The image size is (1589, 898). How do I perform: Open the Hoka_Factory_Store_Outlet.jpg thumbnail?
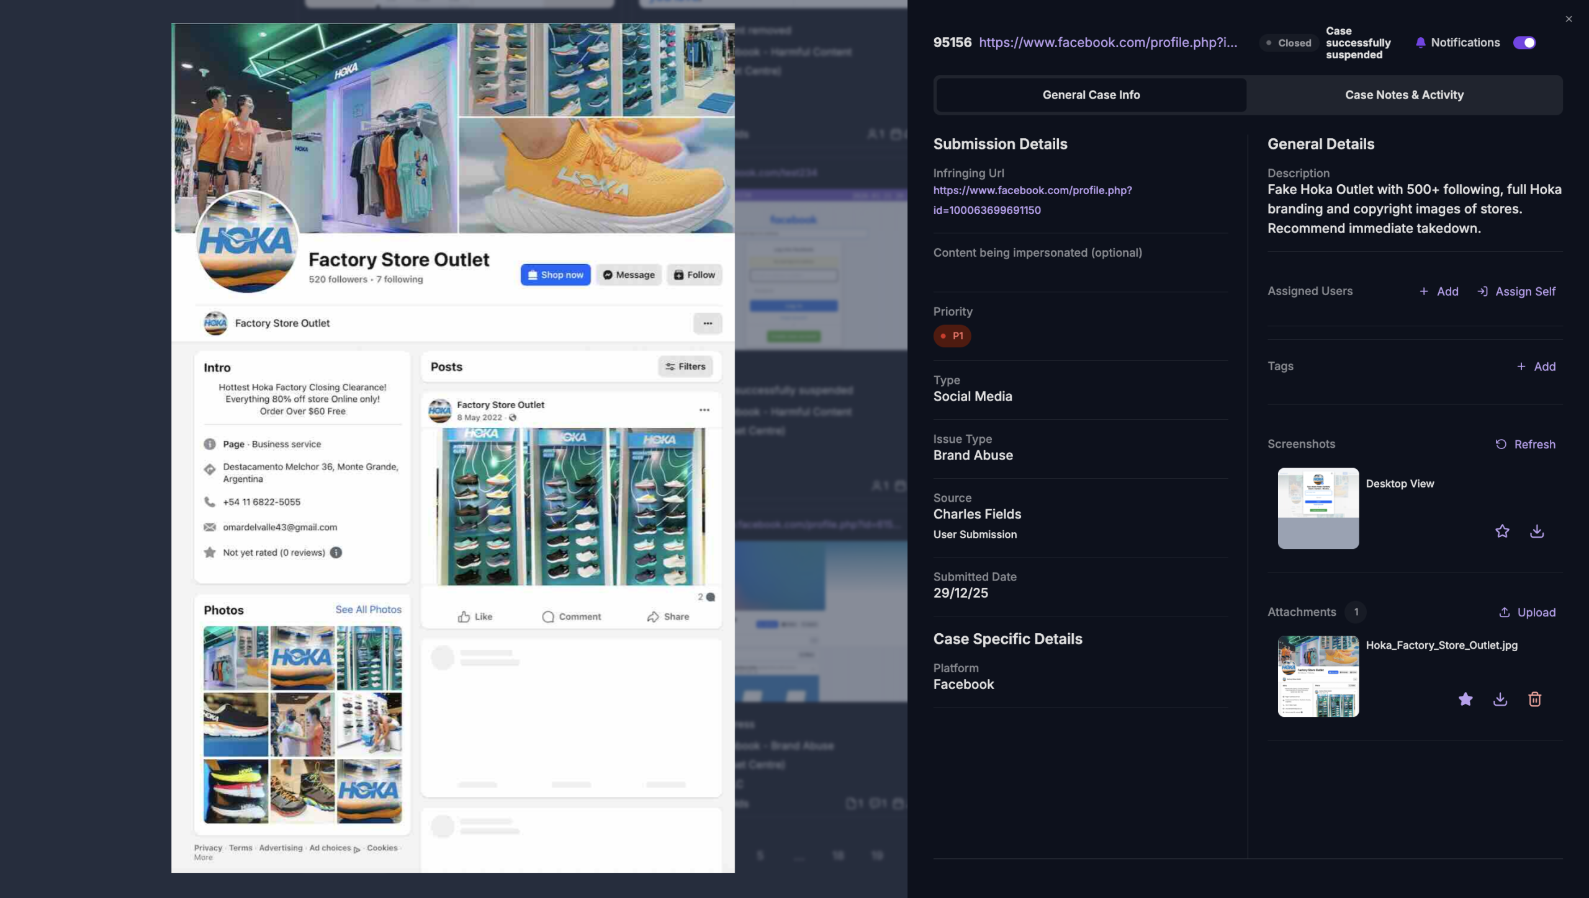coord(1318,676)
